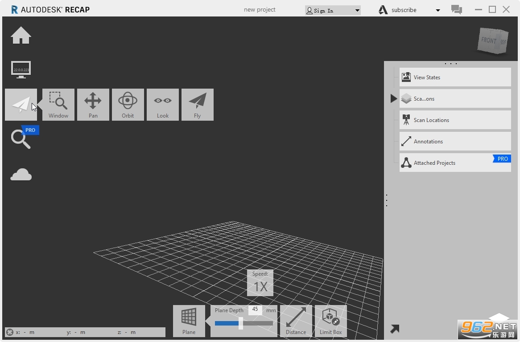Select the Distance measure tool

(296, 321)
